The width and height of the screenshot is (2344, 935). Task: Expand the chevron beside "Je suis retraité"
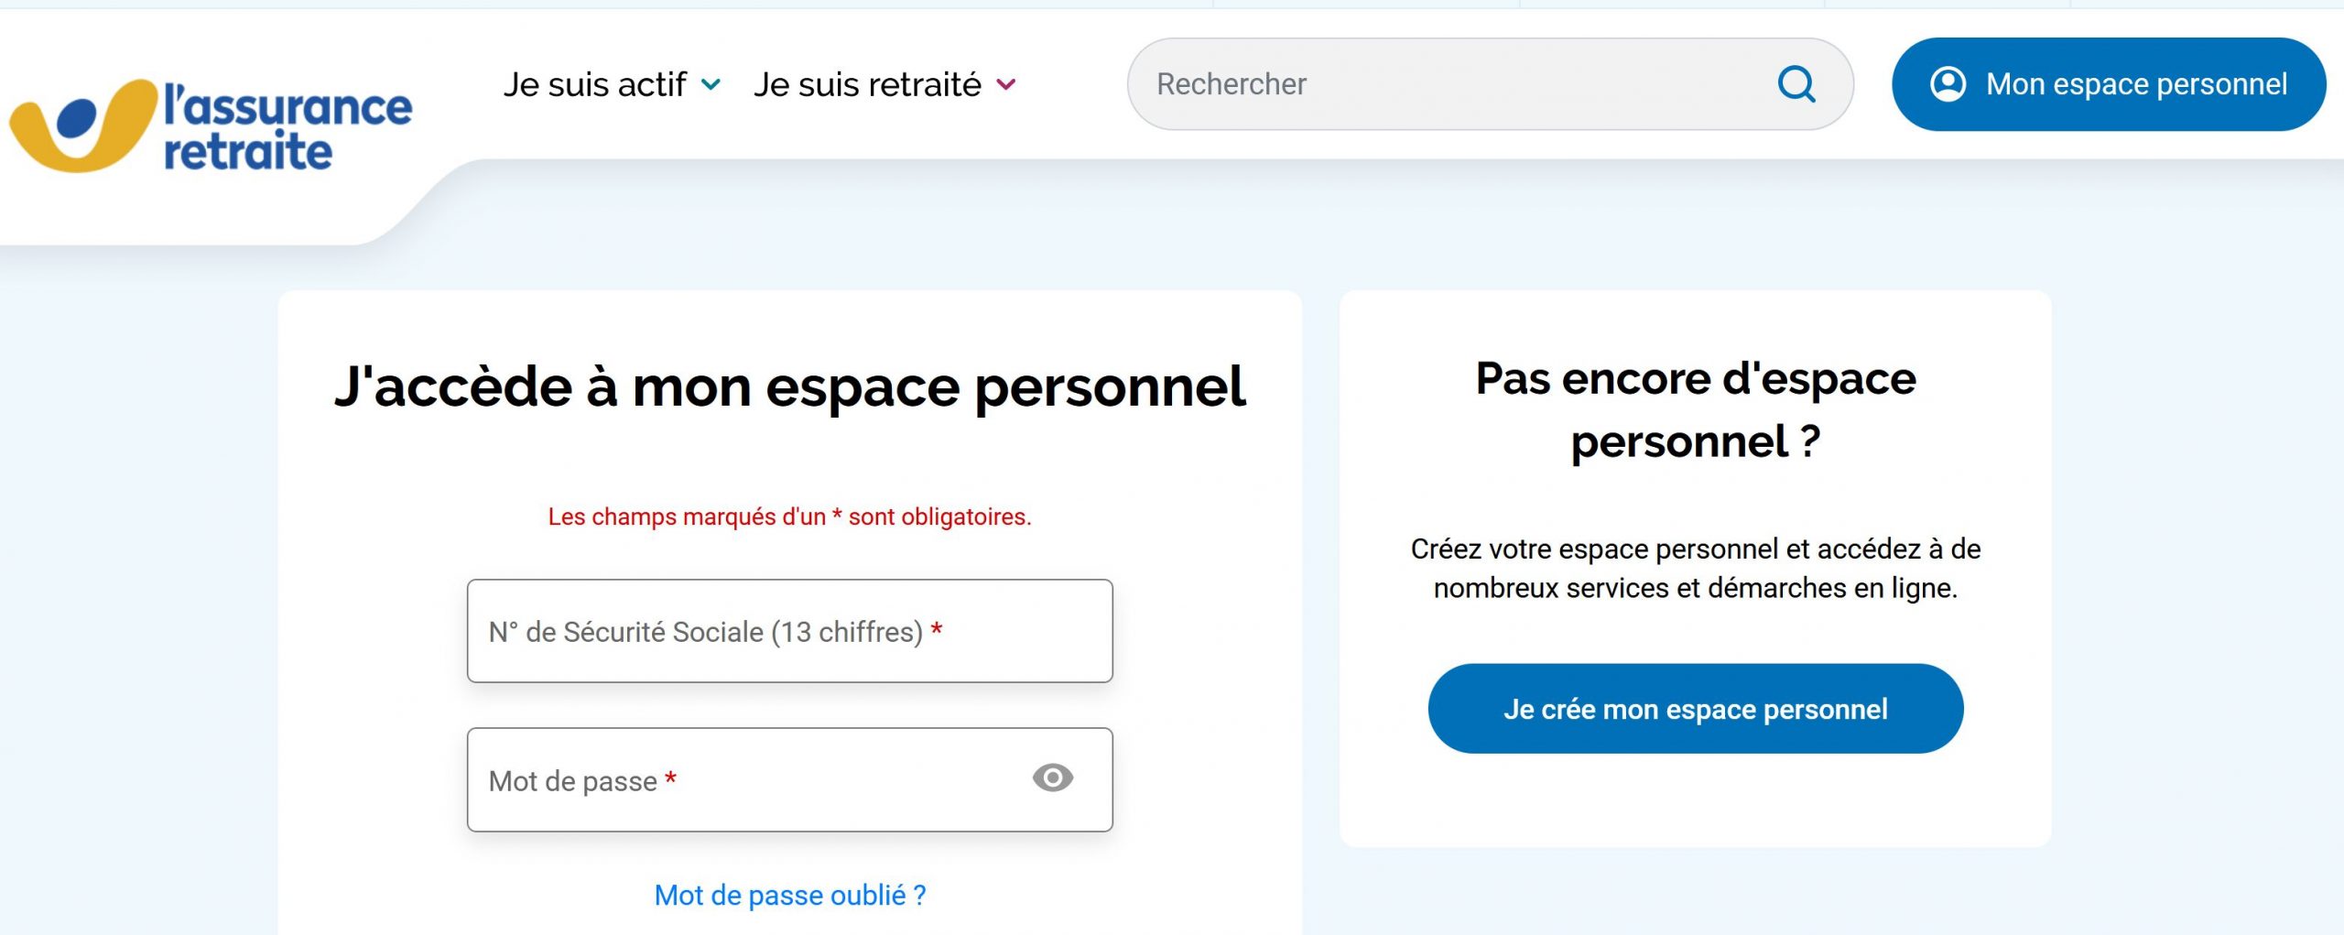(1006, 85)
